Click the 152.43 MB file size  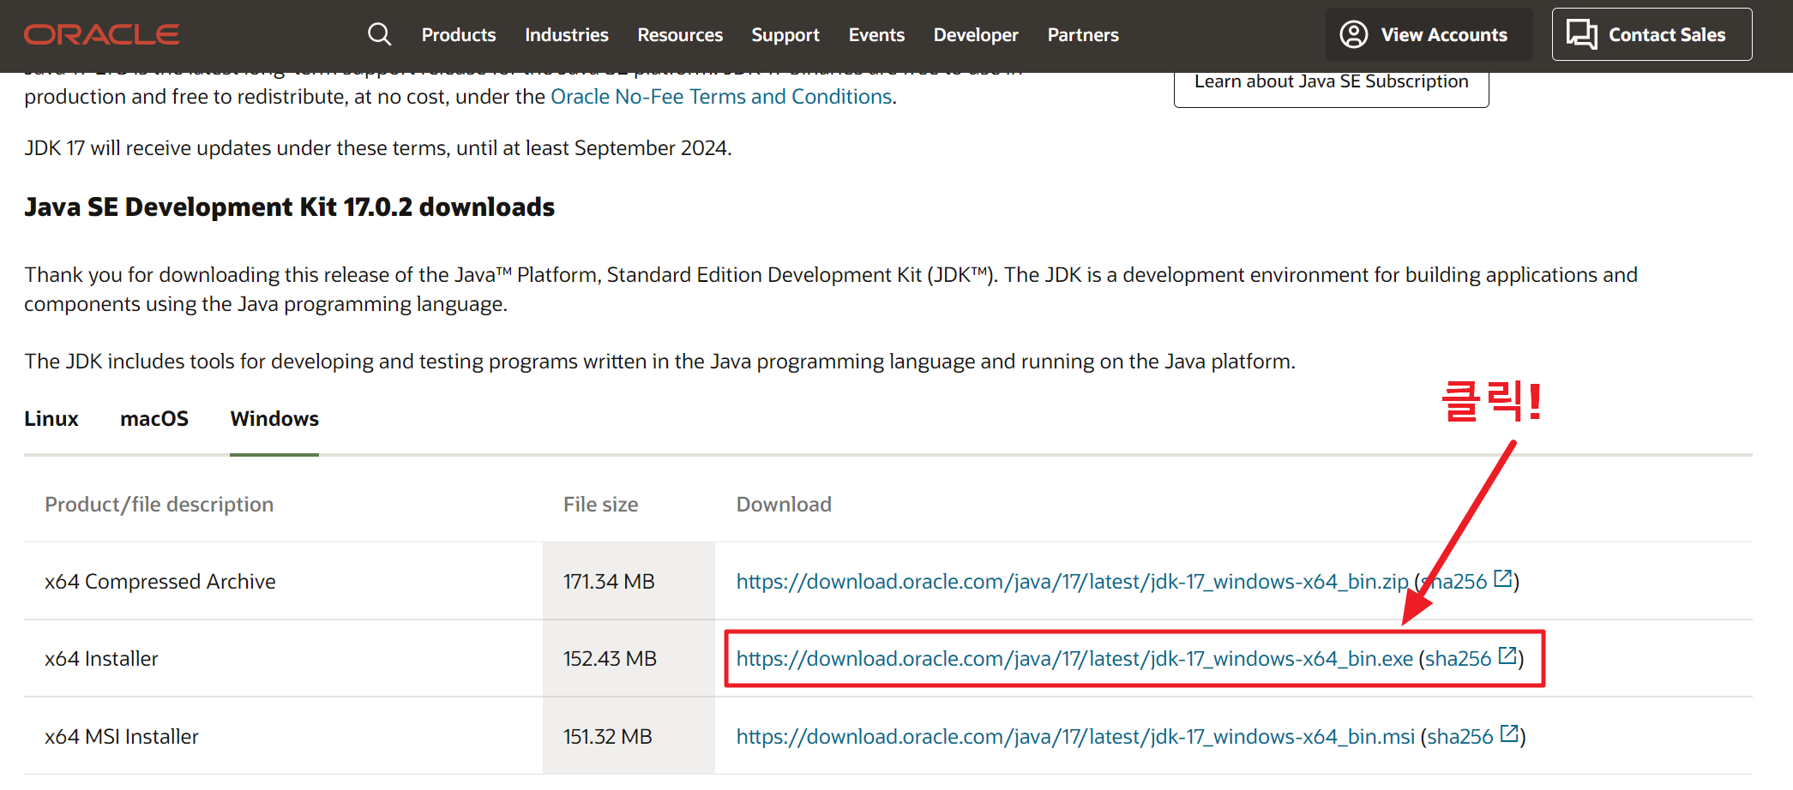click(610, 659)
